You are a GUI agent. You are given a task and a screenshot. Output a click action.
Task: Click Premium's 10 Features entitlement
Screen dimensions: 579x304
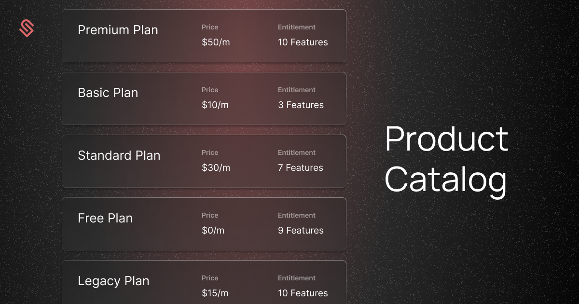coord(303,42)
